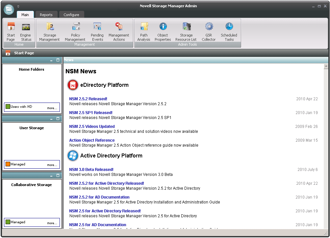Click the Users with HD label
The width and height of the screenshot is (330, 238).
[x=21, y=107]
